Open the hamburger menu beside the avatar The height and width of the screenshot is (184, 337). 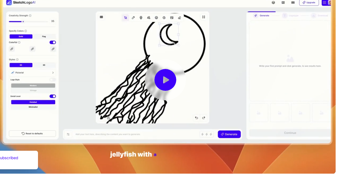point(325,3)
